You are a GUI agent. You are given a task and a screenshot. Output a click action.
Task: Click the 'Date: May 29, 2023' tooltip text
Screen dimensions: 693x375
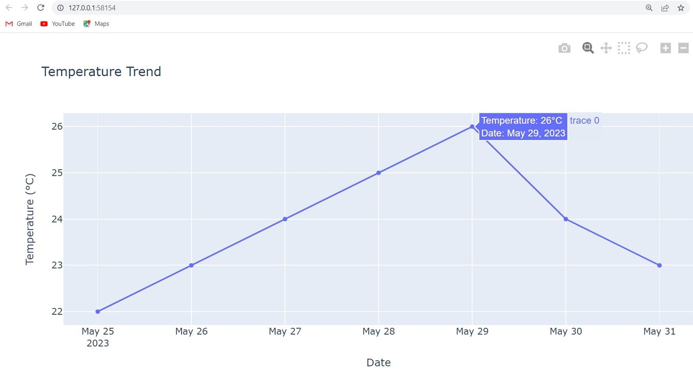[x=523, y=133]
